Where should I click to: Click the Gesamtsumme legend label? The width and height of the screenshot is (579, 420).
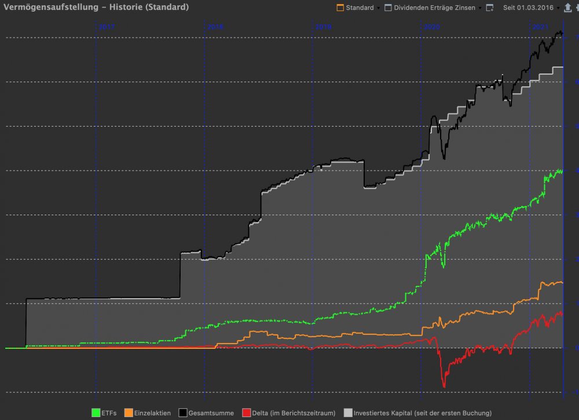coord(211,414)
